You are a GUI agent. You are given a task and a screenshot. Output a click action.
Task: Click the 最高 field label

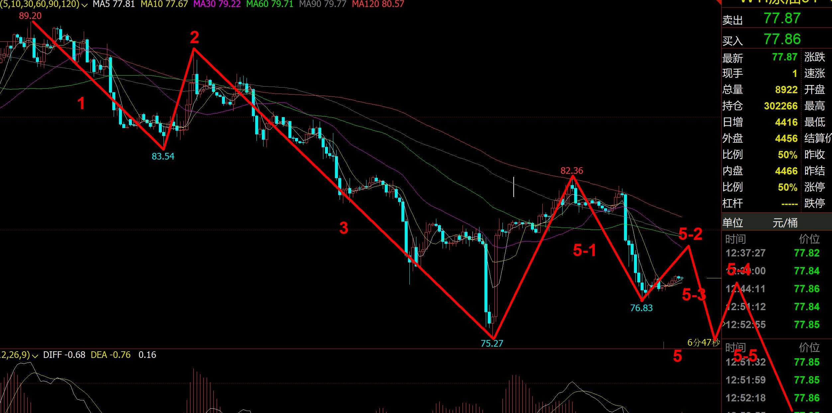point(814,106)
